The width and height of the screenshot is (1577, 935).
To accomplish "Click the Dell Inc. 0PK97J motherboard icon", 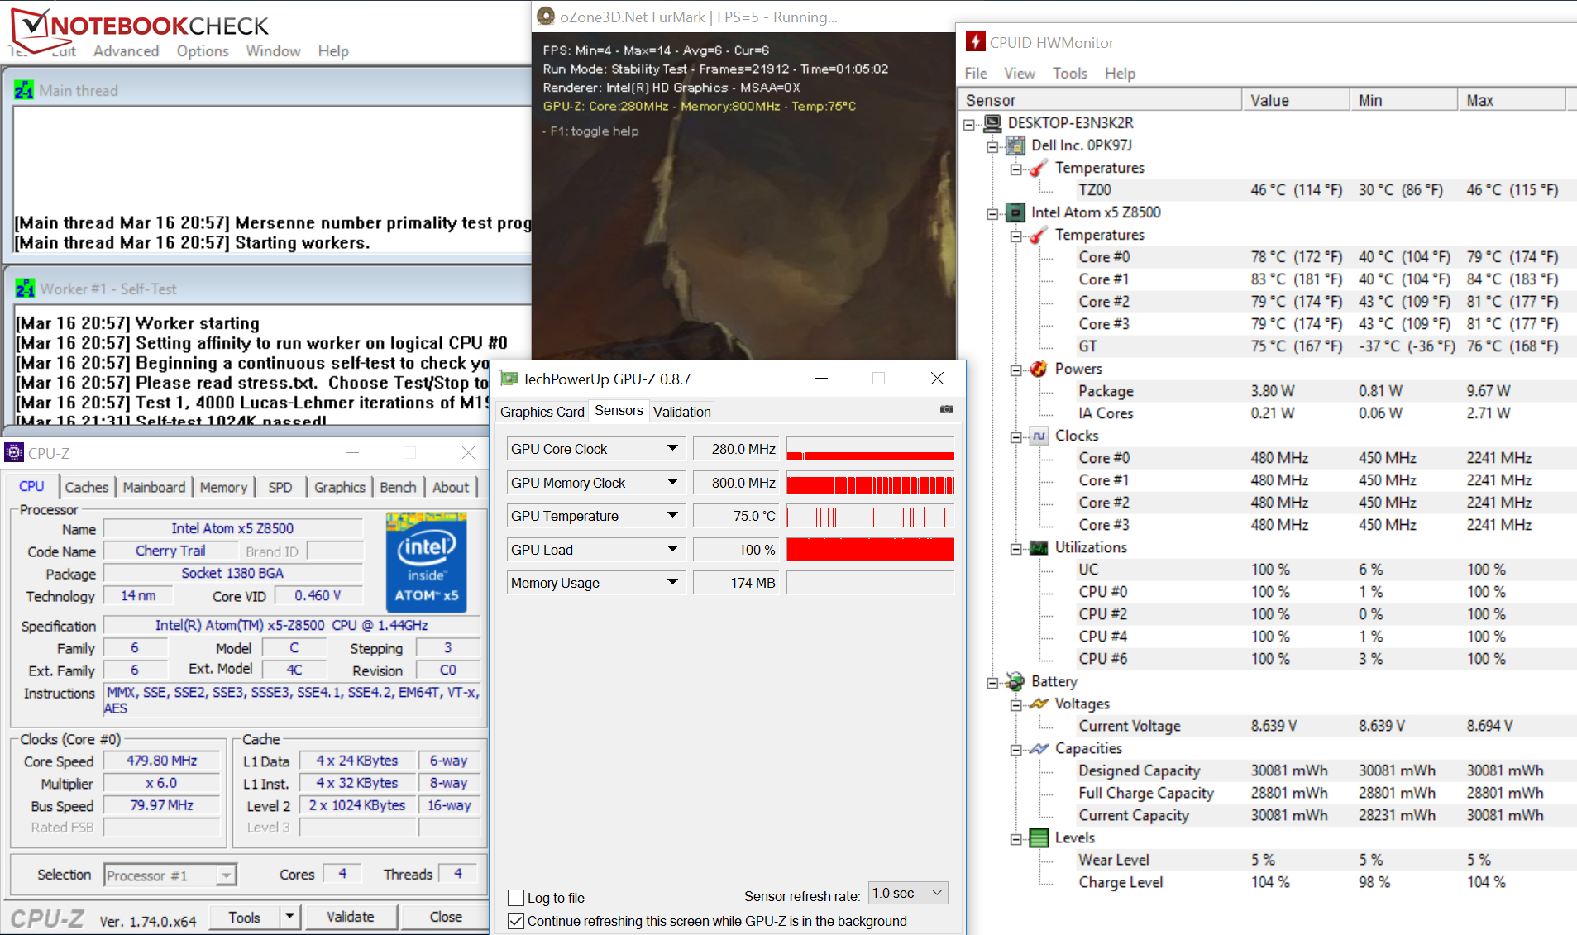I will (1015, 145).
